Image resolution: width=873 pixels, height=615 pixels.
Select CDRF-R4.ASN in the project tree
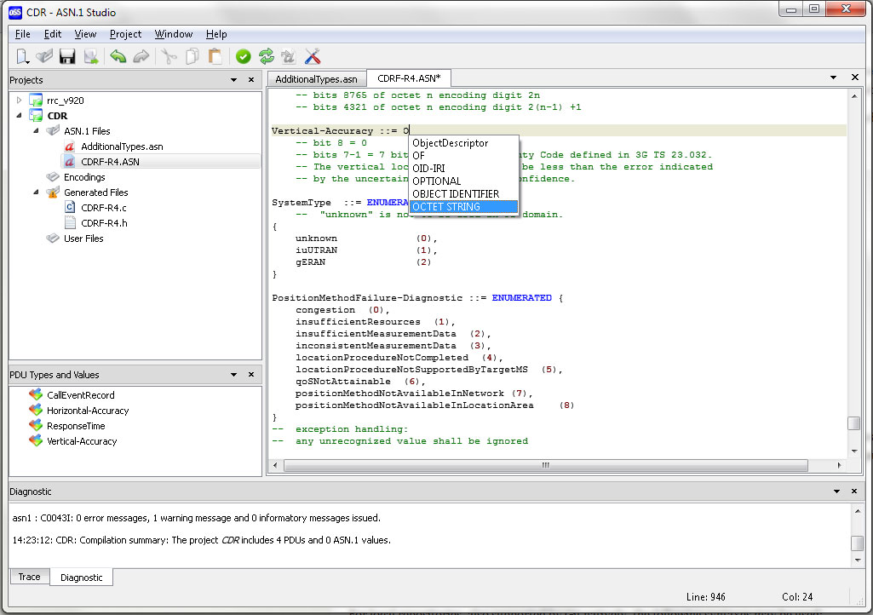pos(110,162)
